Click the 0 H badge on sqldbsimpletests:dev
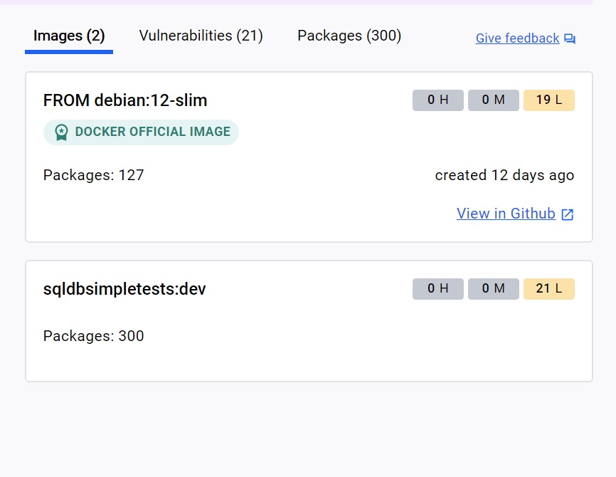 (438, 288)
